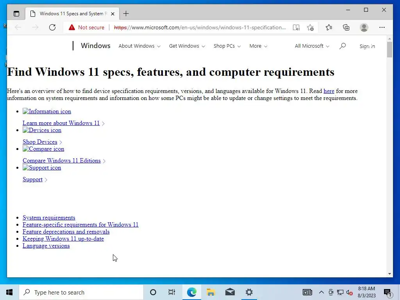
Task: Expand the Shop PCs menu
Action: [x=227, y=46]
